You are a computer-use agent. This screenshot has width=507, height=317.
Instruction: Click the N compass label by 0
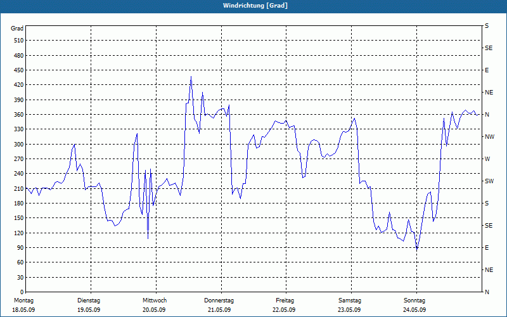[487, 292]
